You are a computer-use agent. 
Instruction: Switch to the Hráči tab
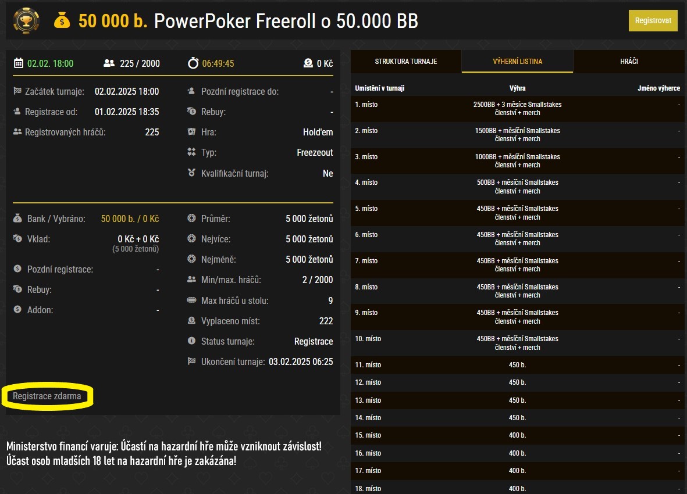[x=629, y=61]
